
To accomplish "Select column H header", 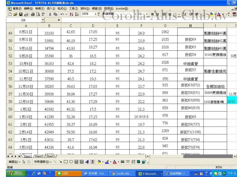I will (x=191, y=26).
